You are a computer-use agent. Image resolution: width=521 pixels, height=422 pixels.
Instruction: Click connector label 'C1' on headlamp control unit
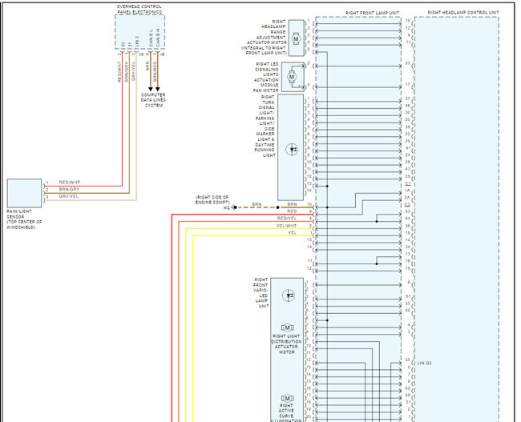point(408,183)
